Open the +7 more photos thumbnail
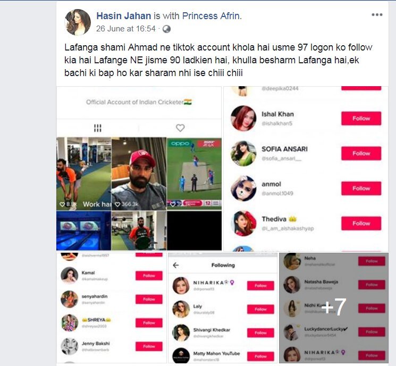The image size is (396, 366). click(x=334, y=307)
